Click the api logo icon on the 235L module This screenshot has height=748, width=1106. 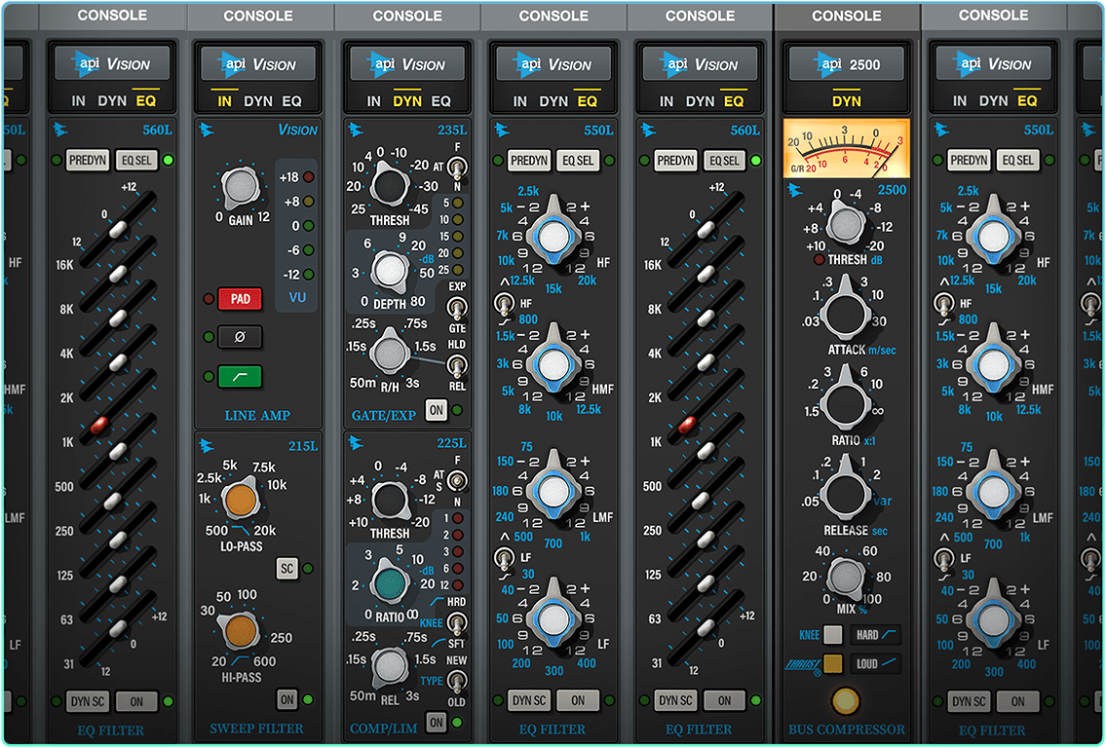356,130
